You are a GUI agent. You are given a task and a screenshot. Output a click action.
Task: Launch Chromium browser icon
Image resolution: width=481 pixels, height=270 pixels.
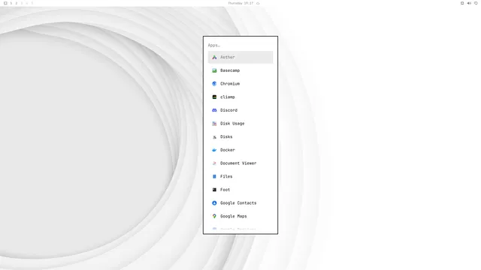tap(214, 83)
